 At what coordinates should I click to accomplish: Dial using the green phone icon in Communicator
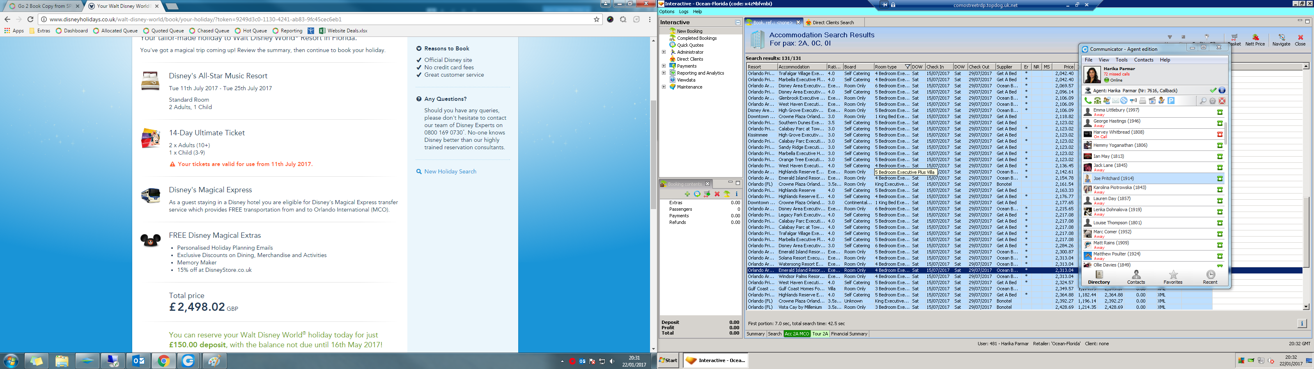(x=1088, y=101)
